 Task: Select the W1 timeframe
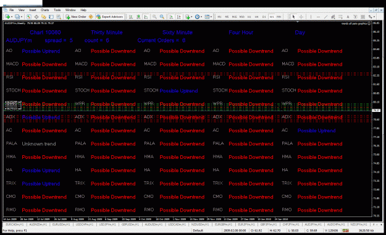[x=272, y=17]
